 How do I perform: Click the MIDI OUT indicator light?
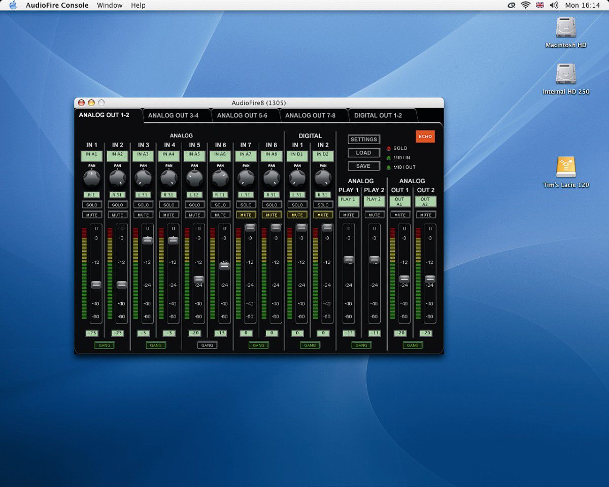(389, 167)
